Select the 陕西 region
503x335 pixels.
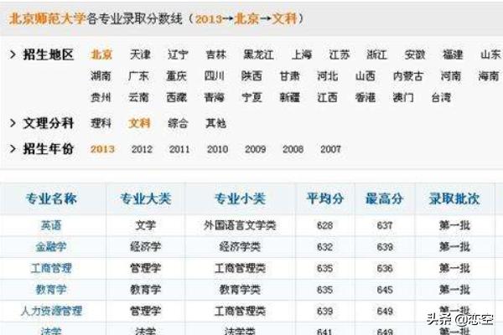[251, 76]
